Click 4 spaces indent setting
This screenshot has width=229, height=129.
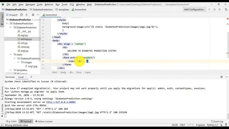point(200,125)
